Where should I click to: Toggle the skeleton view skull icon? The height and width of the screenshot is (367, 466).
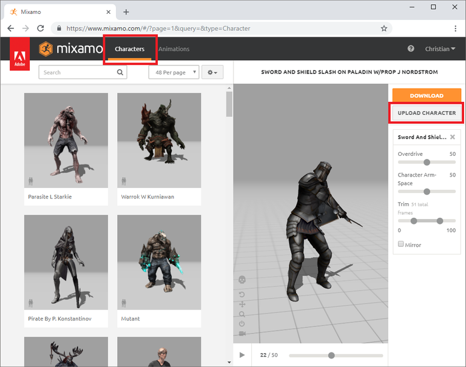[242, 280]
